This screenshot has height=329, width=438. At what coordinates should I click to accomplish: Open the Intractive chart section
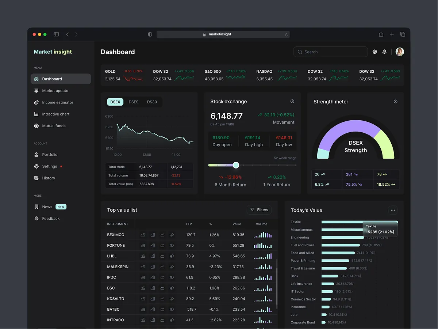coord(36,114)
